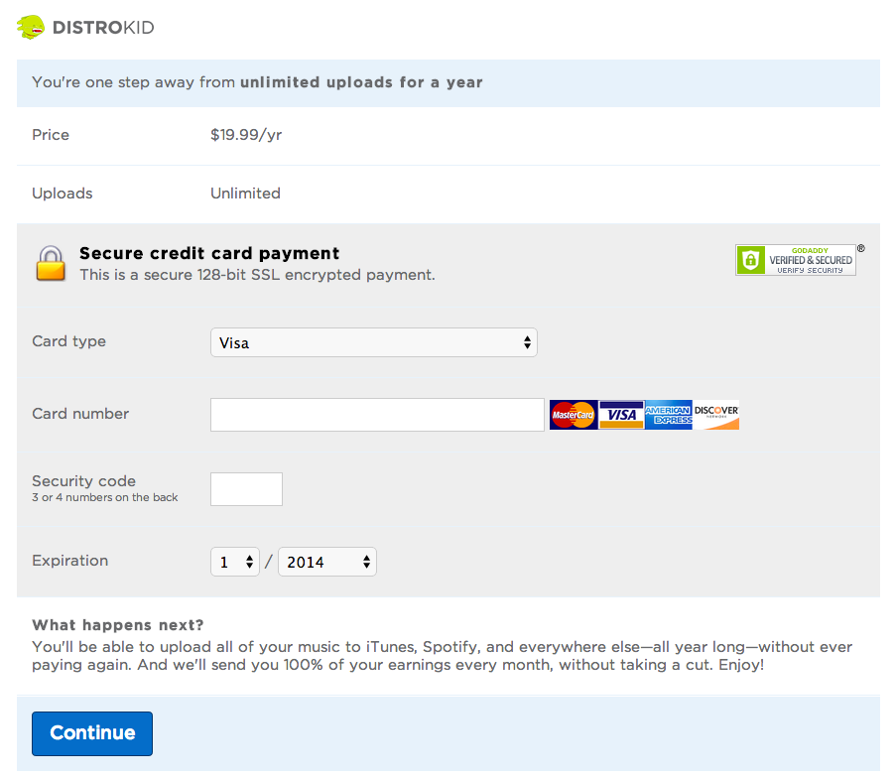Click the MasterCard logo icon

tap(573, 415)
